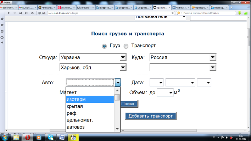The image size is (251, 141).
Task: Reload the page with the refresh icon
Action: click(21, 13)
